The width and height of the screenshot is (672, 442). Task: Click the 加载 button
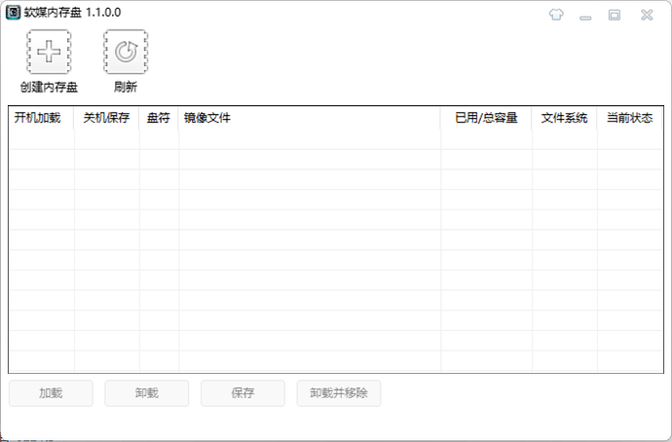[51, 393]
